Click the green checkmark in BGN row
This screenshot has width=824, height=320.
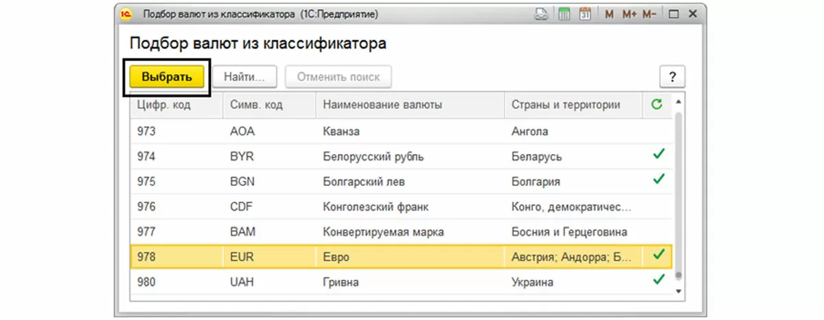click(x=659, y=180)
